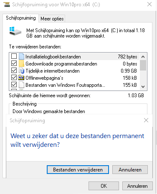Click the Offlinewebpagina's sync folder icon
The height and width of the screenshot is (194, 157).
[x=21, y=78]
